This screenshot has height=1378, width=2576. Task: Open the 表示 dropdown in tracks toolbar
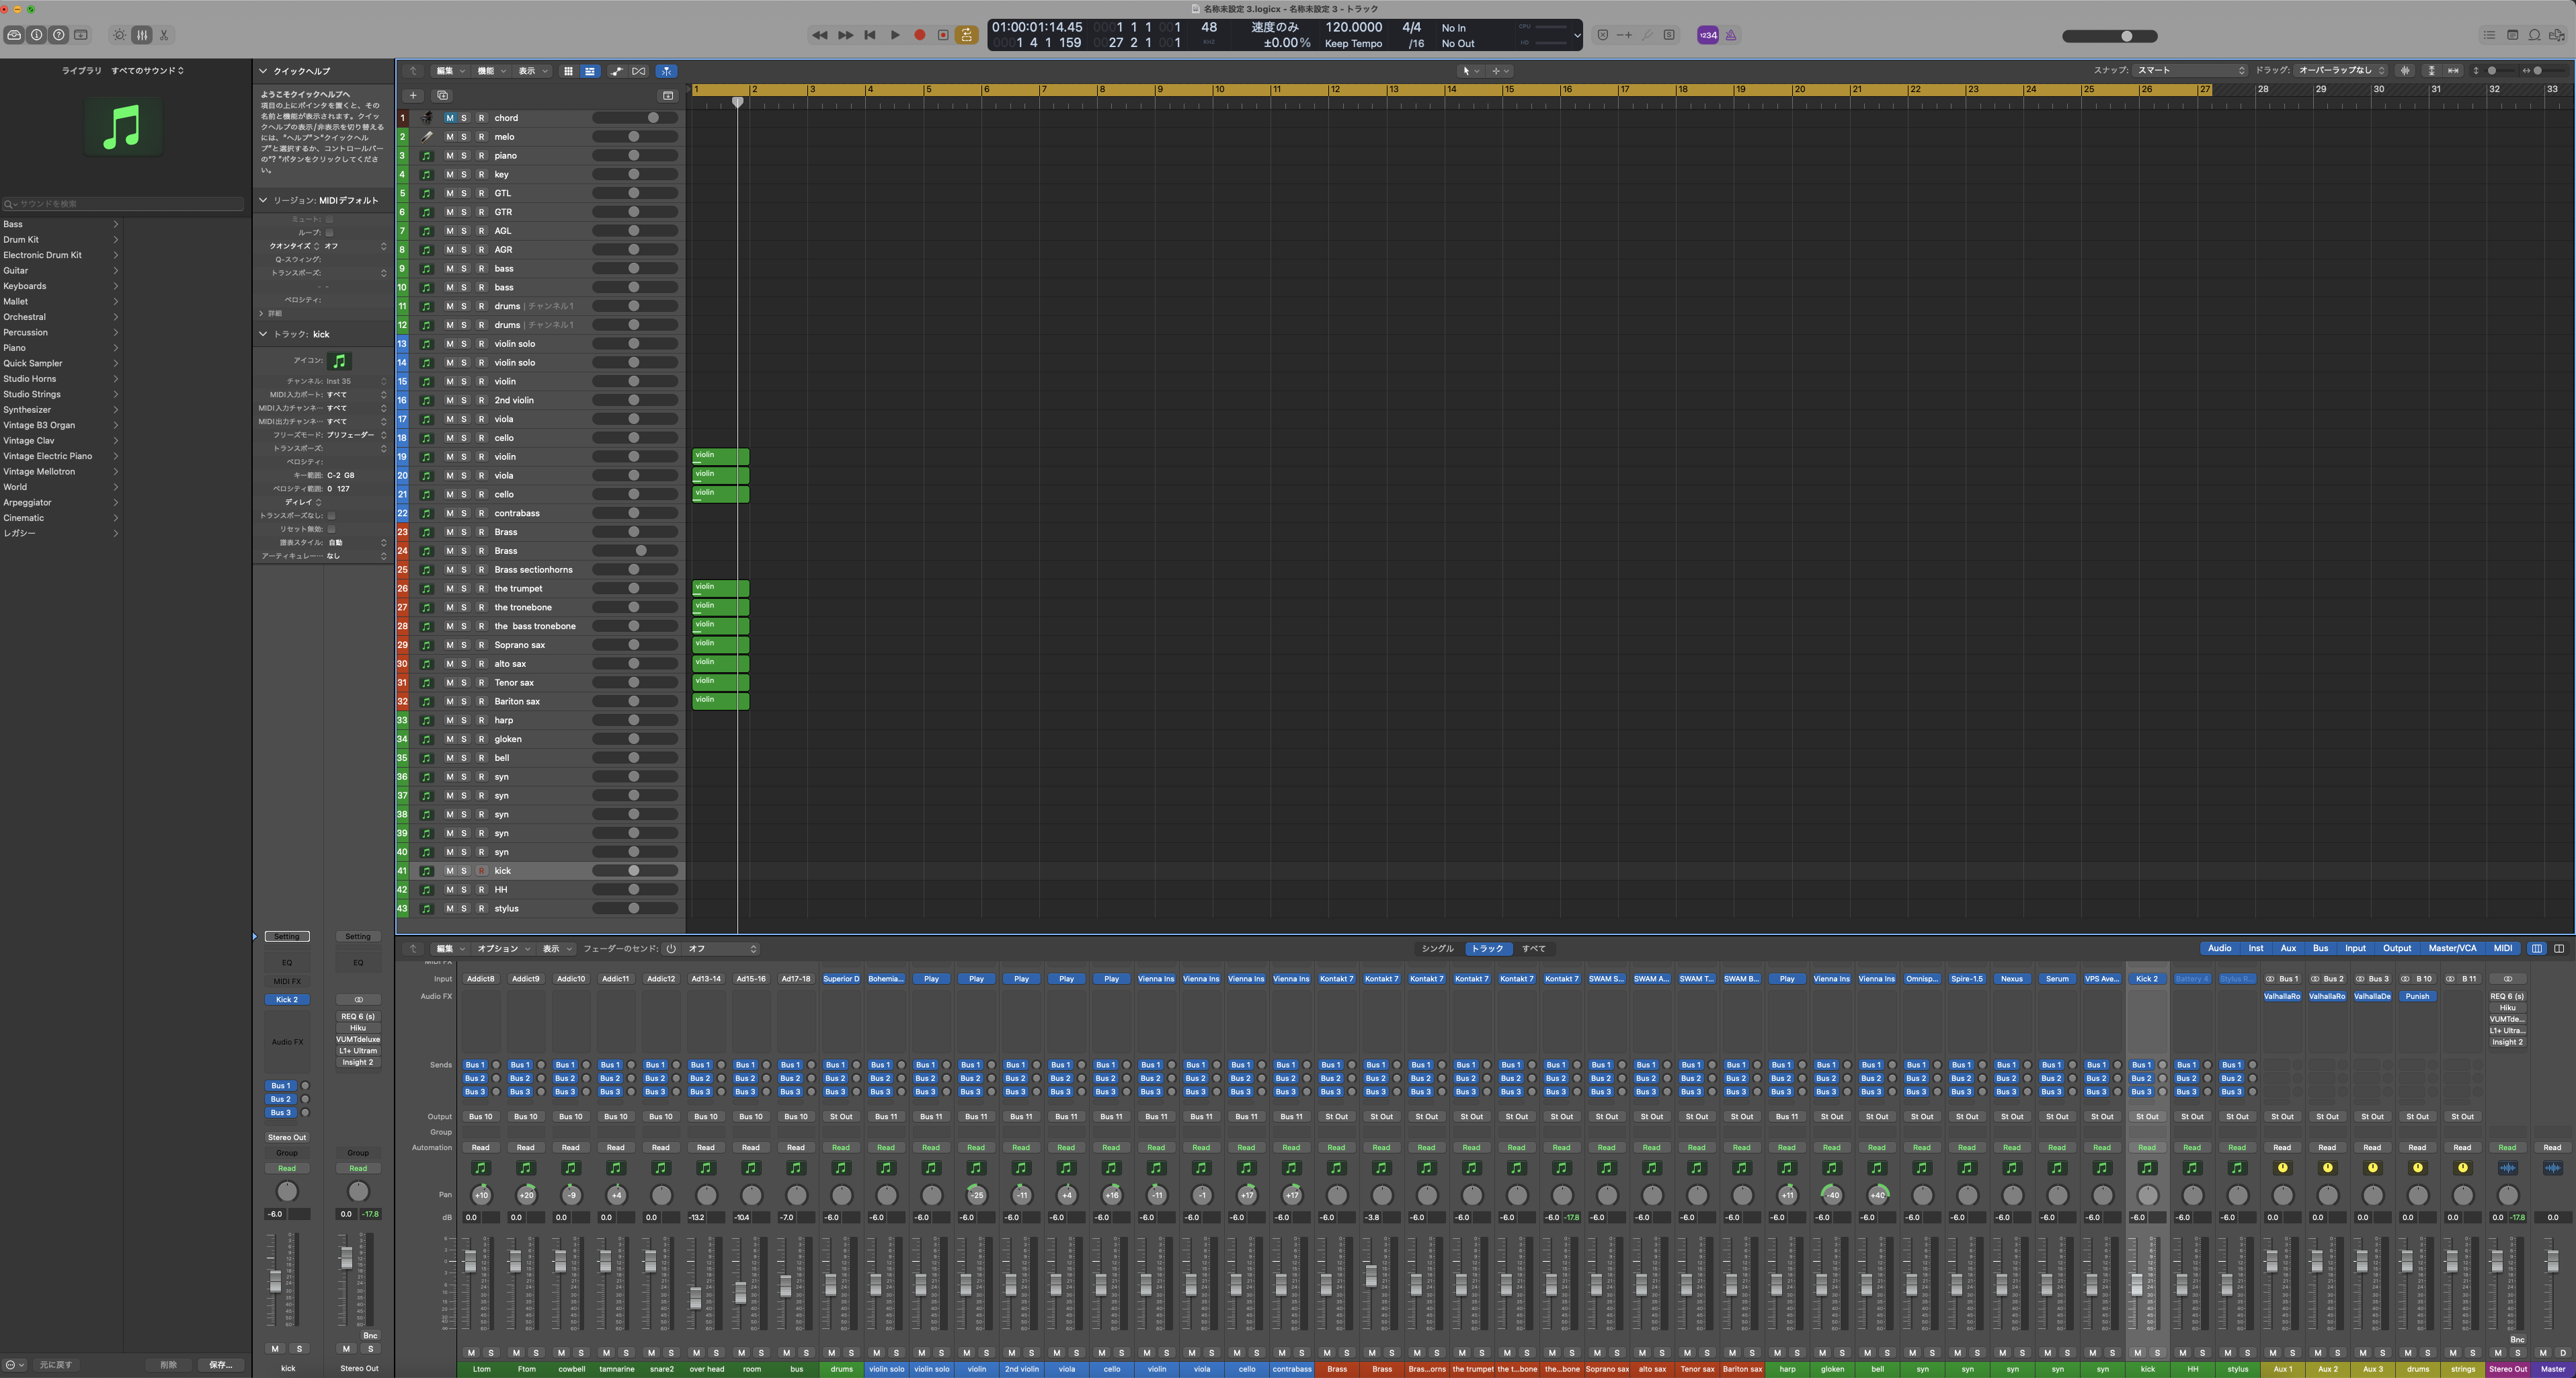[x=530, y=71]
